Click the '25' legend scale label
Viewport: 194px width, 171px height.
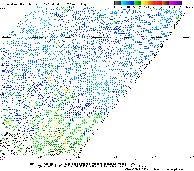(x=148, y=7)
